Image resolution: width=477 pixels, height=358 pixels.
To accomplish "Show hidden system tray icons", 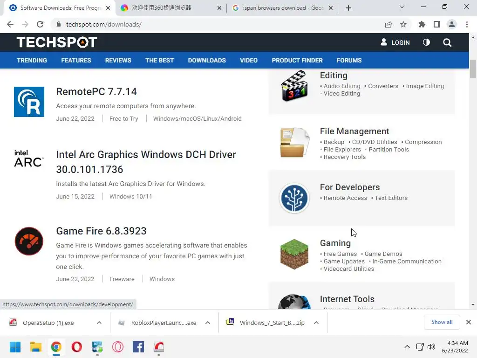I will (407, 347).
